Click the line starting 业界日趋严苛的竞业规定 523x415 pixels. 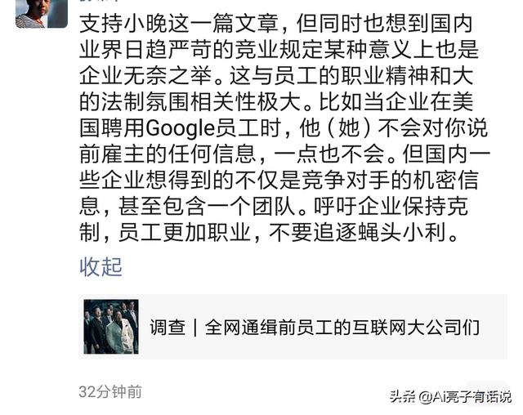point(279,49)
